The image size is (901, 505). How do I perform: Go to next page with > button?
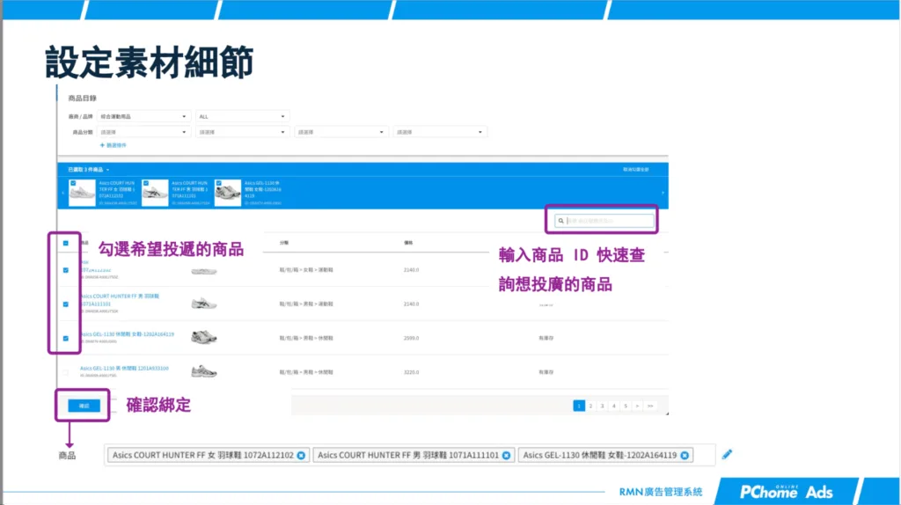(637, 406)
